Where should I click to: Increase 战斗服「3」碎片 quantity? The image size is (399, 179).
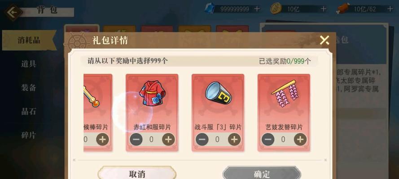[234, 139]
